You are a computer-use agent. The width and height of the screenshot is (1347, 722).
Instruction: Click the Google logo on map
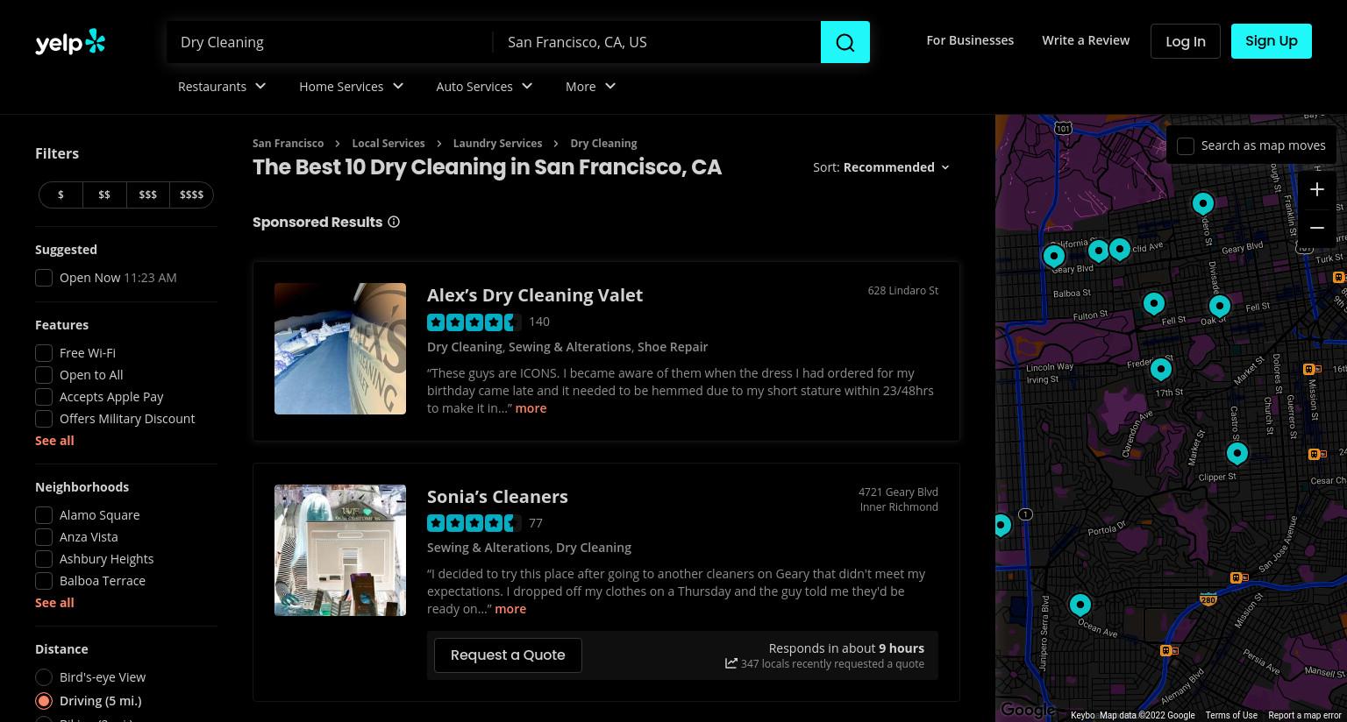pyautogui.click(x=1028, y=710)
